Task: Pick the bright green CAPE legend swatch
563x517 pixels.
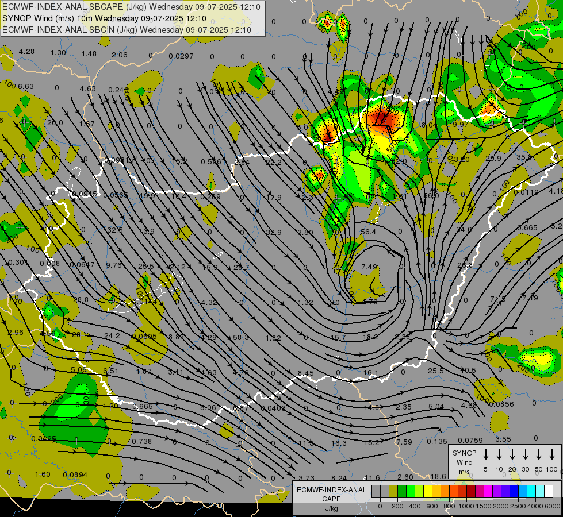Action: [x=411, y=492]
